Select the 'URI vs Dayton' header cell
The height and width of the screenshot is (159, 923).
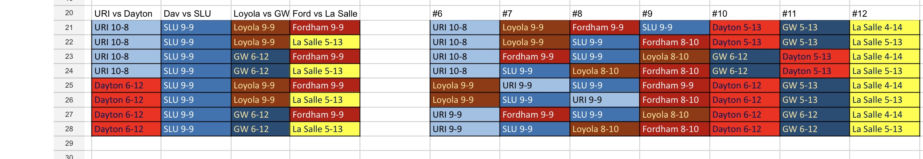(x=126, y=14)
